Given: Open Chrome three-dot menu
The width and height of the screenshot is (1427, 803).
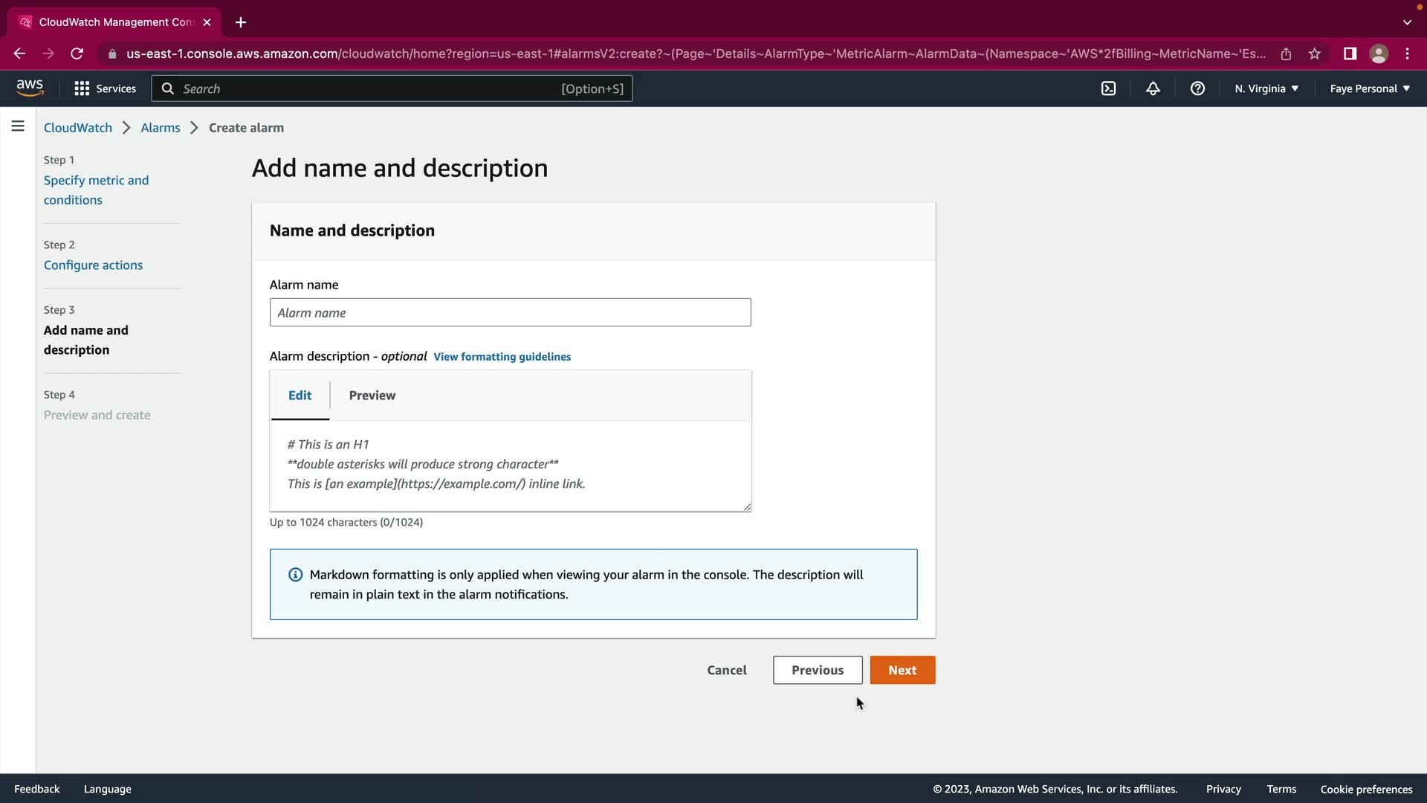Looking at the screenshot, I should tap(1407, 54).
